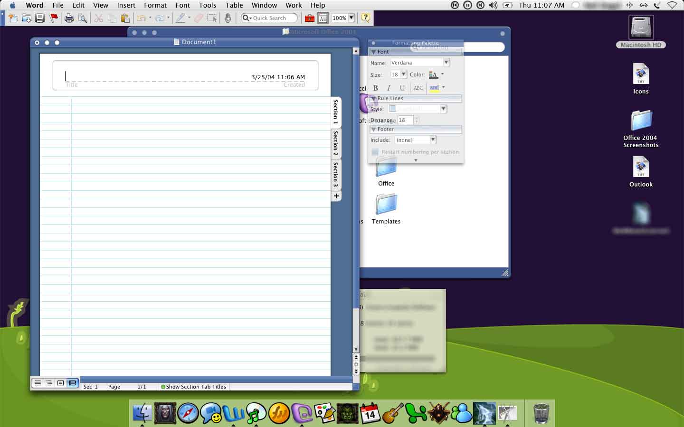This screenshot has width=684, height=427.
Task: Open the Templates folder in Finder window
Action: [x=386, y=209]
